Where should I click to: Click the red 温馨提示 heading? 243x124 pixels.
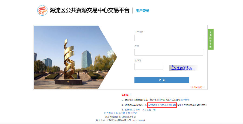(x=126, y=95)
